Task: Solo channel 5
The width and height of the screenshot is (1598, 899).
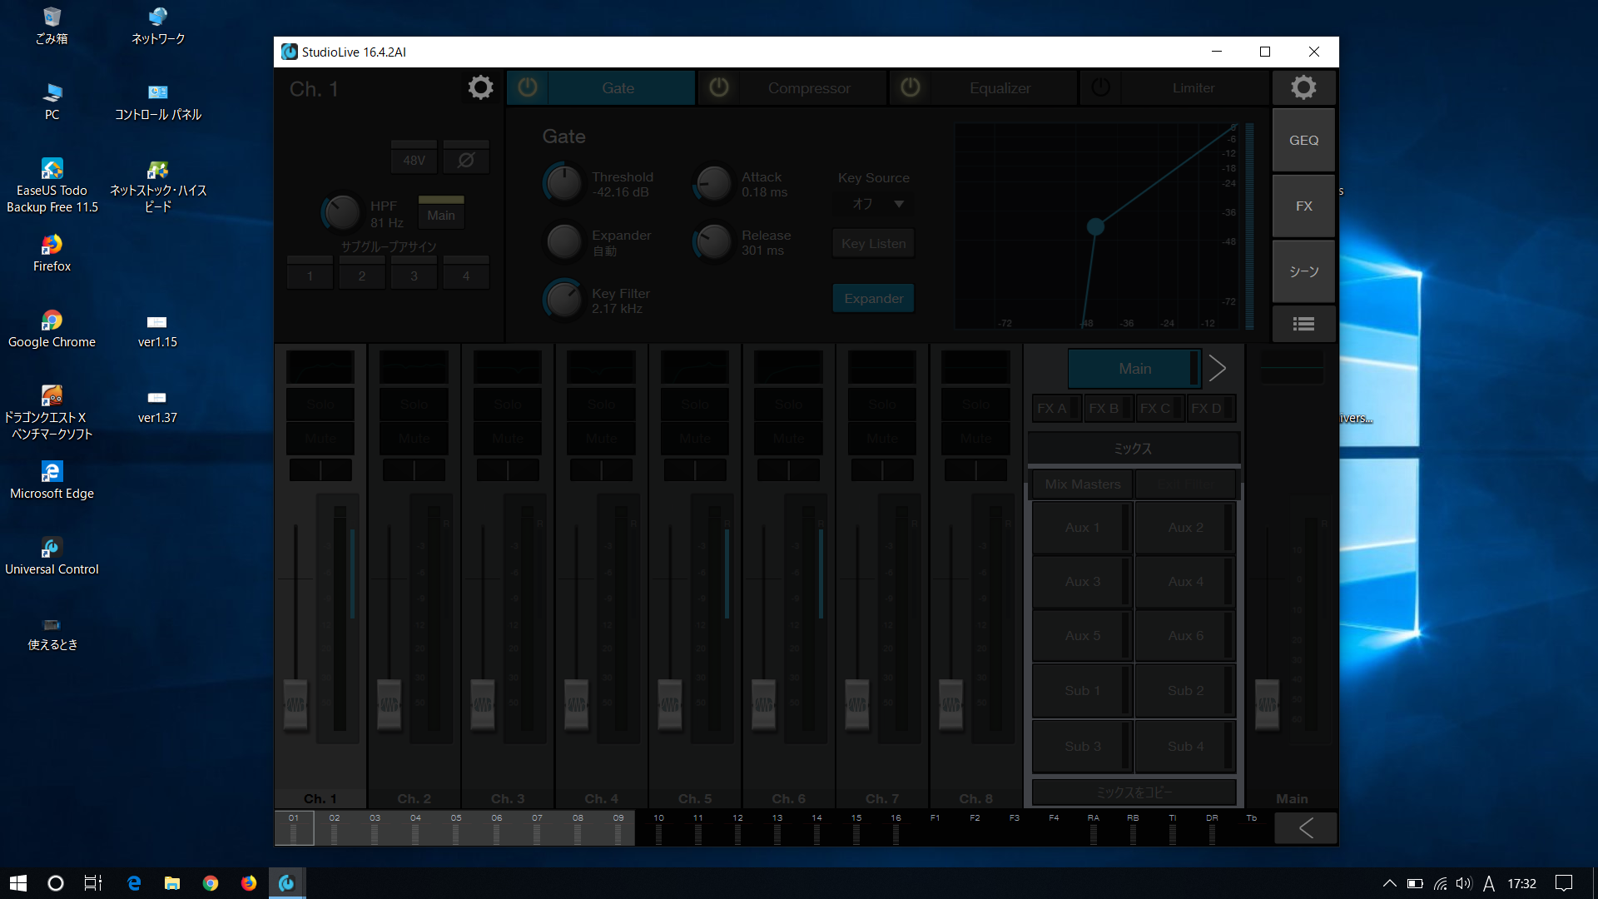Action: click(695, 404)
